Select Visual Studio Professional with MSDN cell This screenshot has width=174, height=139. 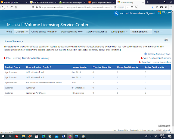(44, 83)
